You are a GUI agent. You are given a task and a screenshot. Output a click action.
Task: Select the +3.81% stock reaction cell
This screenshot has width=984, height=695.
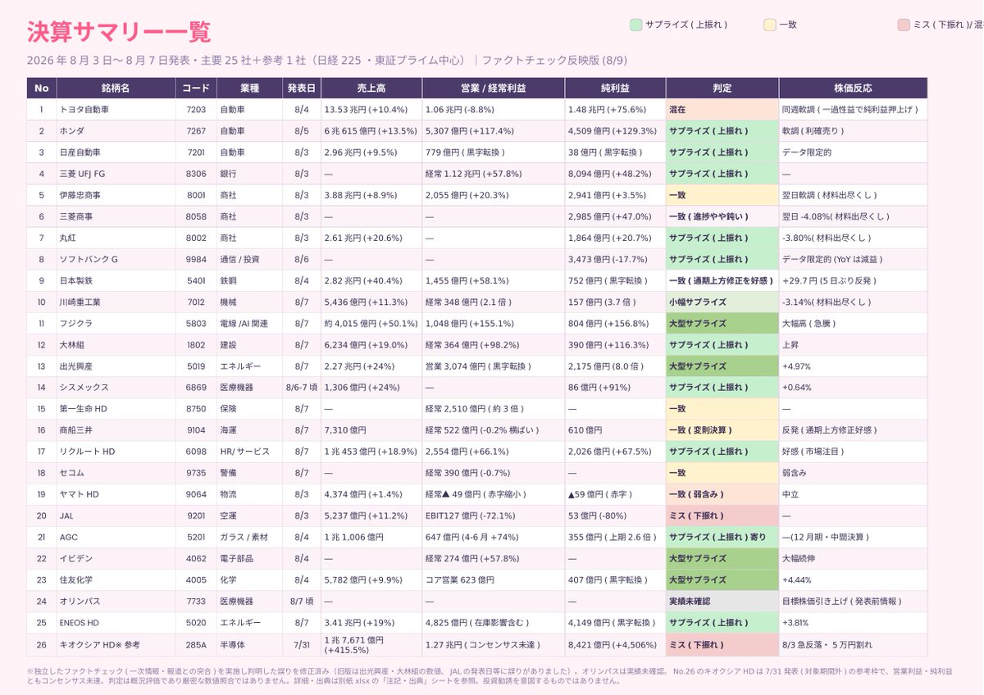(x=853, y=622)
